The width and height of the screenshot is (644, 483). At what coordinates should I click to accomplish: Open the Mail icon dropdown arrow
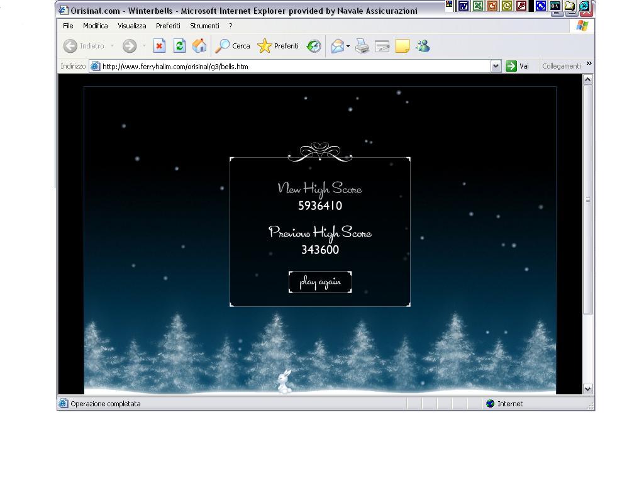pyautogui.click(x=348, y=46)
